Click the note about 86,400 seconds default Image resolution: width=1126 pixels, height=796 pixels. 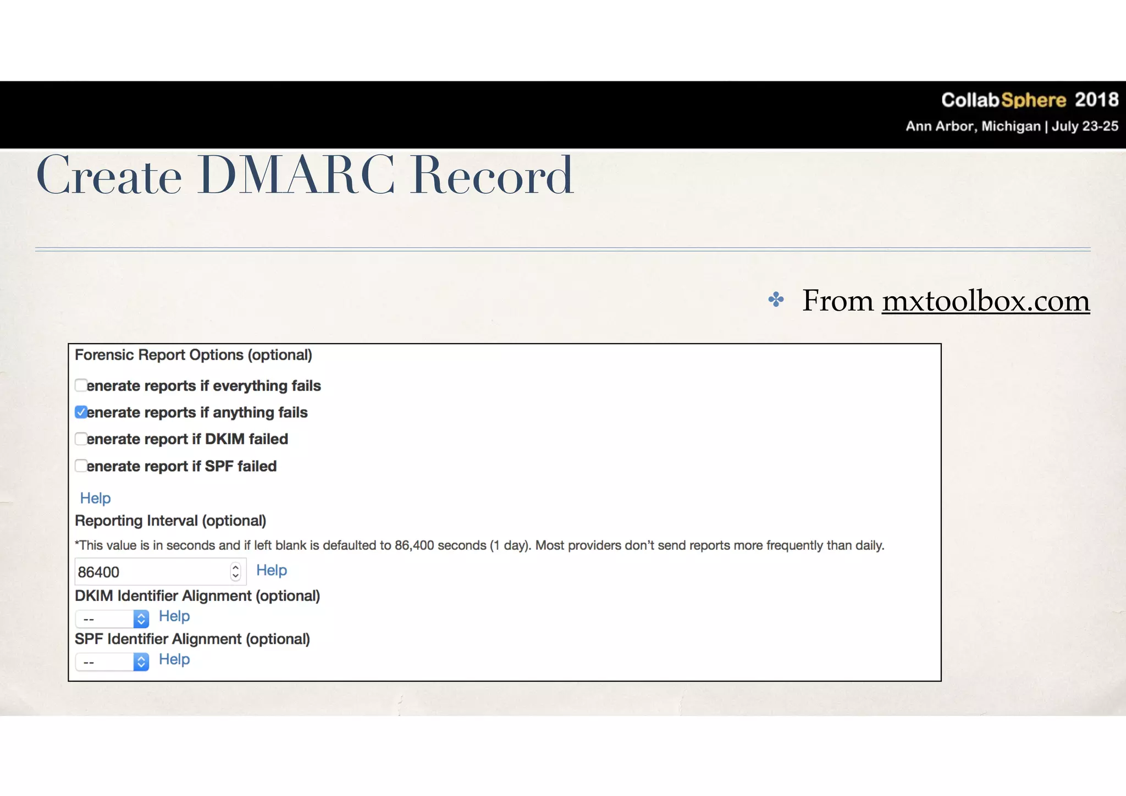pyautogui.click(x=479, y=545)
